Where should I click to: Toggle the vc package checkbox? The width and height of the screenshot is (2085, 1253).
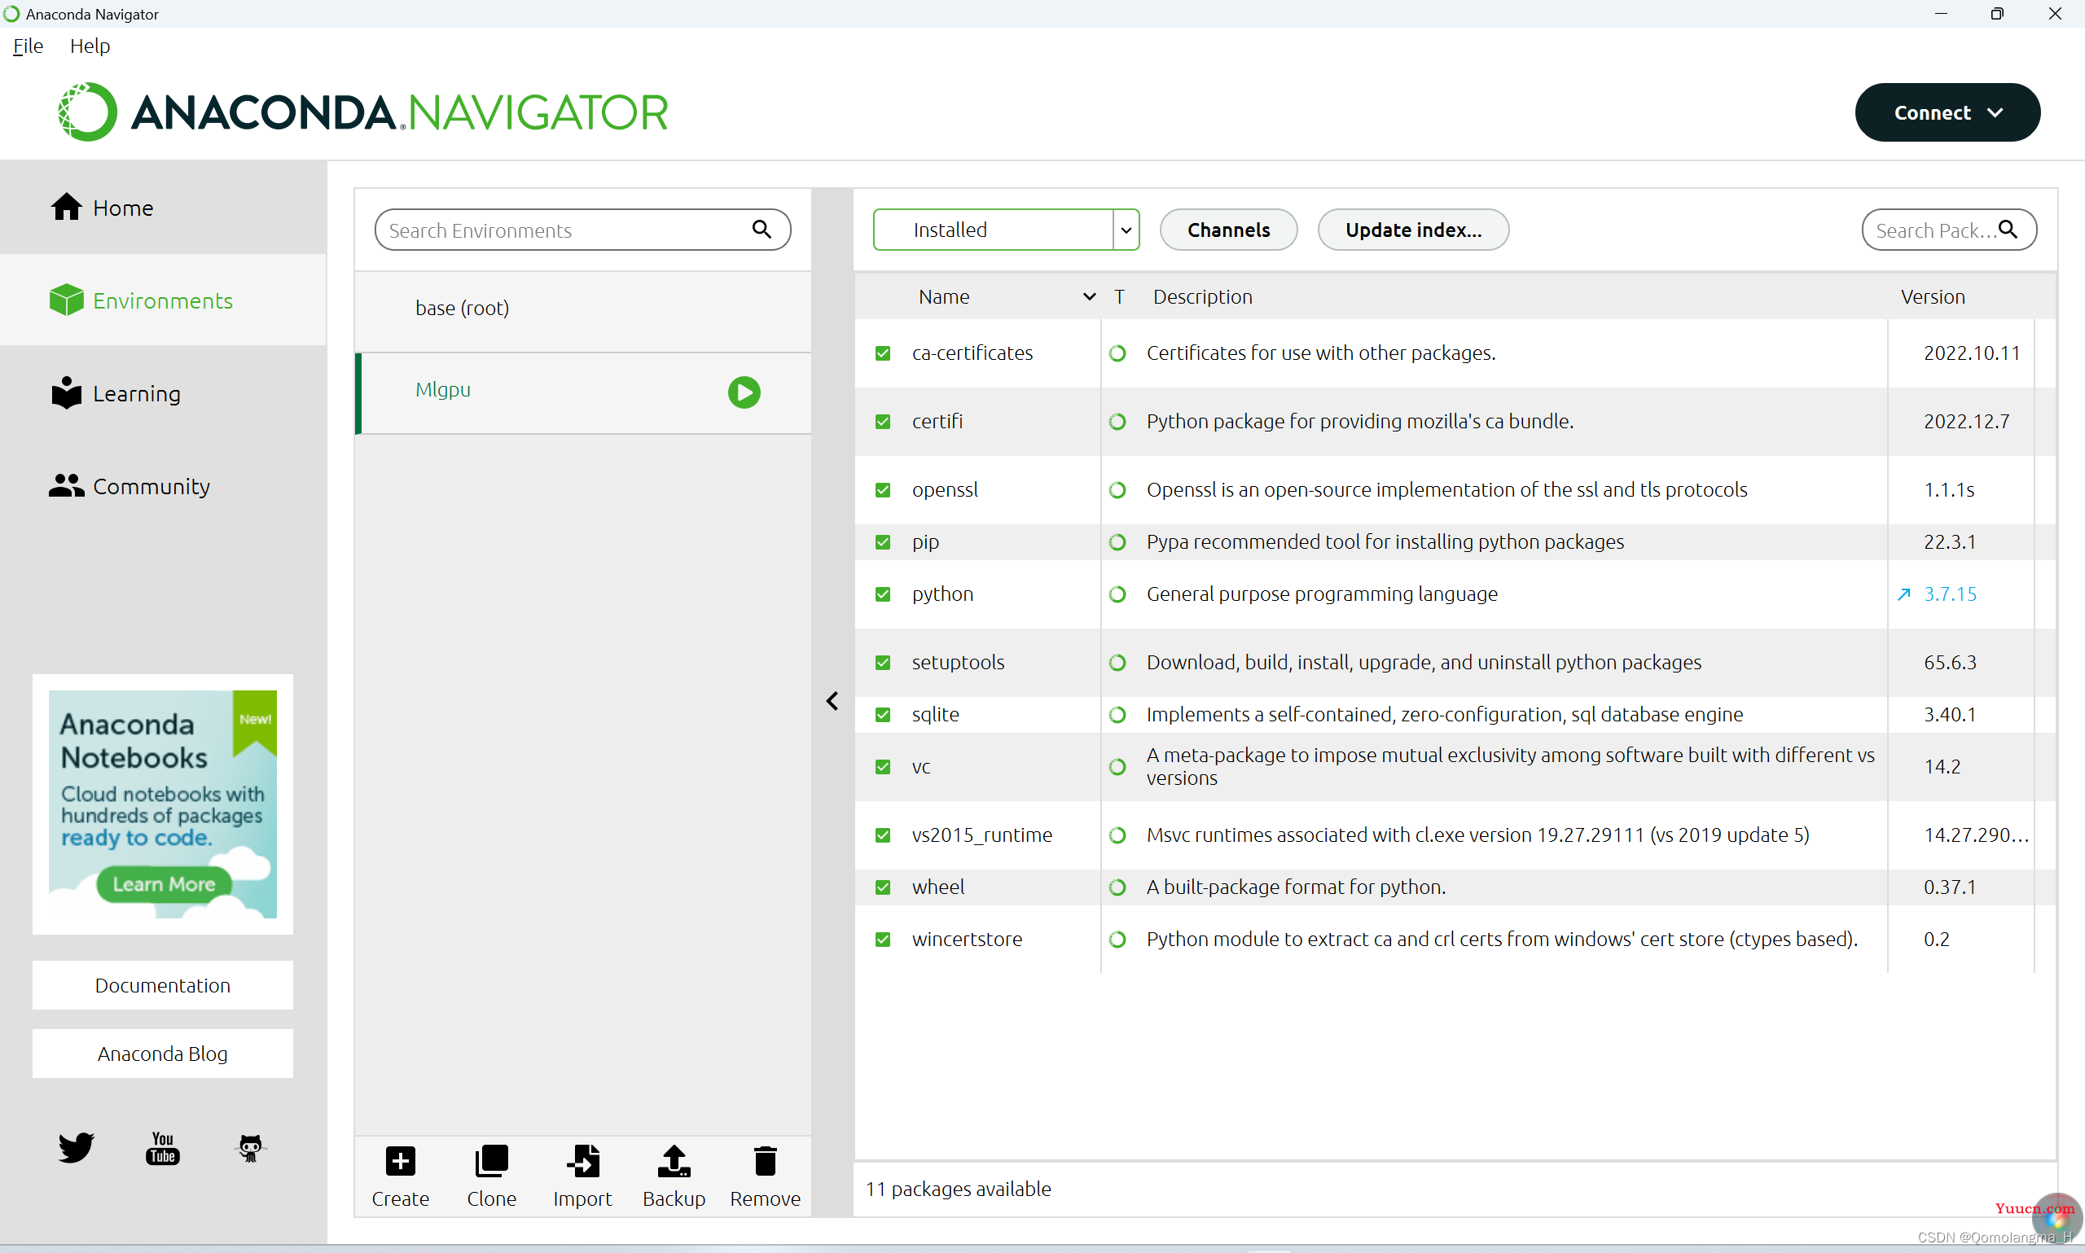pyautogui.click(x=883, y=767)
